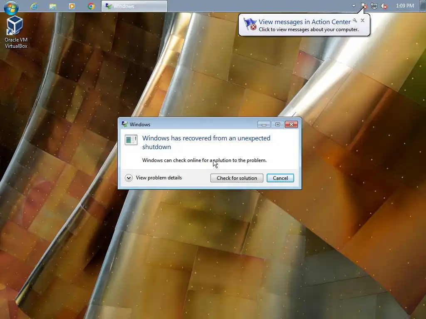Open balloon notification wrench settings icon
This screenshot has width=426, height=319.
[x=355, y=20]
